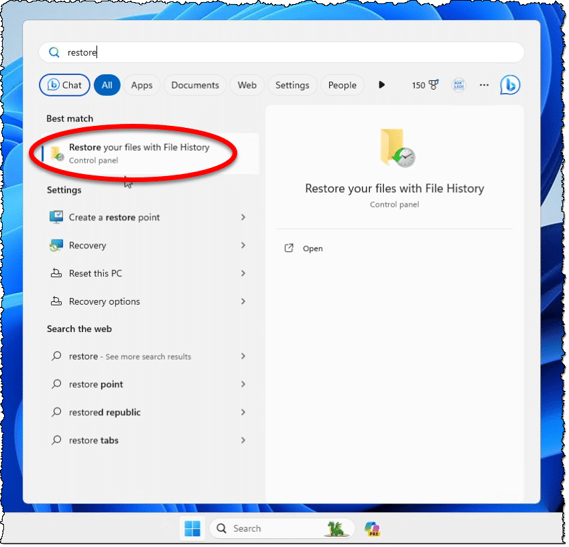Expand the restored republic suggestion

pyautogui.click(x=243, y=412)
